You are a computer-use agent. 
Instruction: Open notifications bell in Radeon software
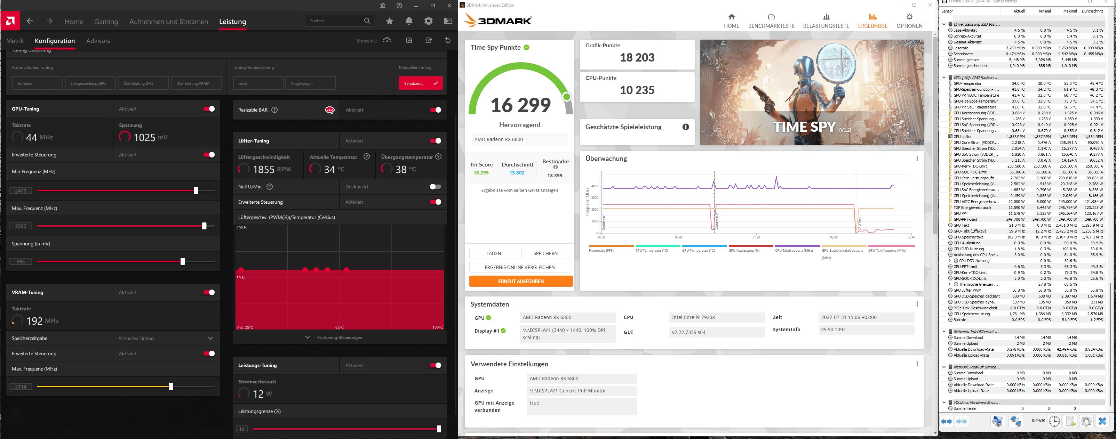point(409,21)
